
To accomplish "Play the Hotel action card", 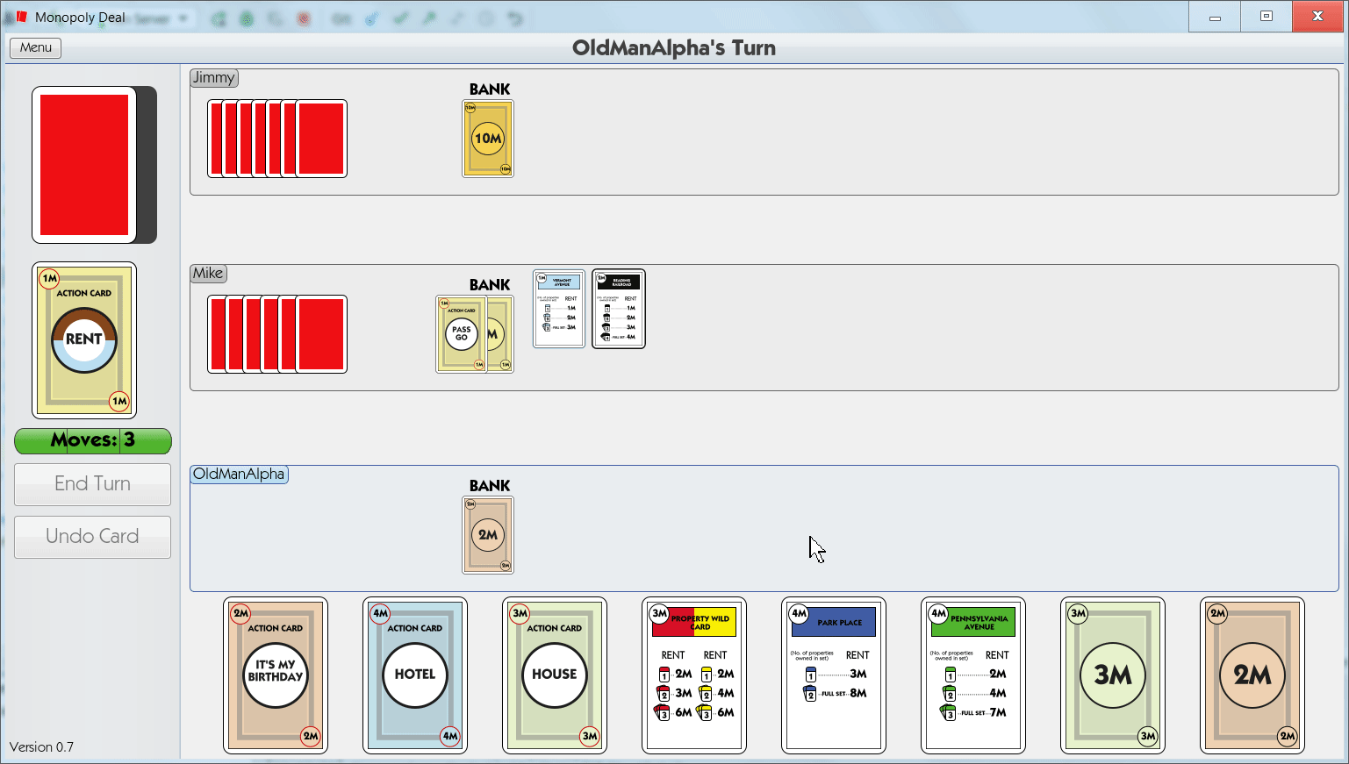I will point(415,675).
